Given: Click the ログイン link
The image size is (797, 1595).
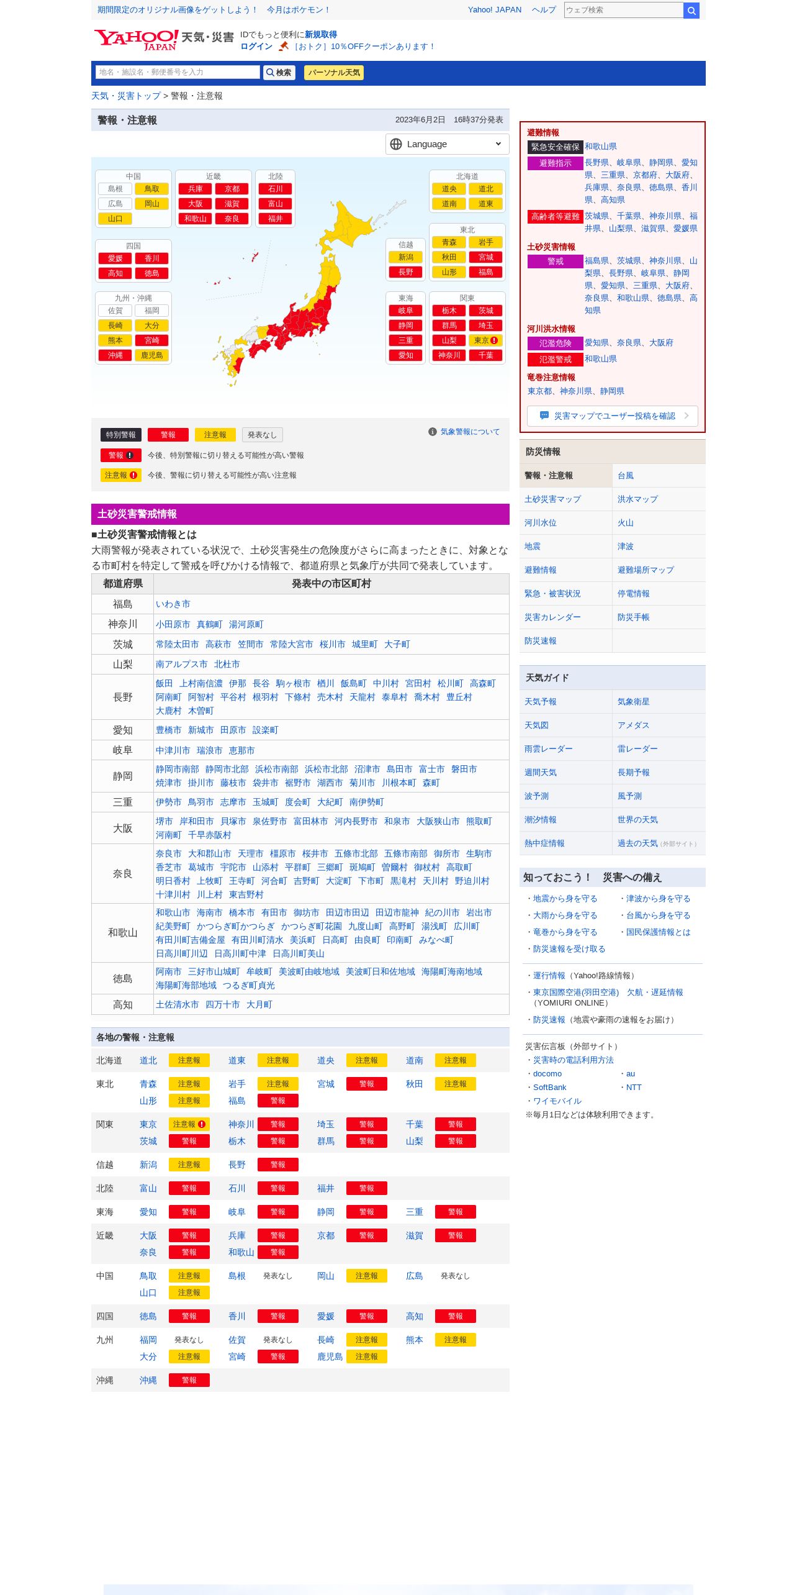Looking at the screenshot, I should point(256,47).
